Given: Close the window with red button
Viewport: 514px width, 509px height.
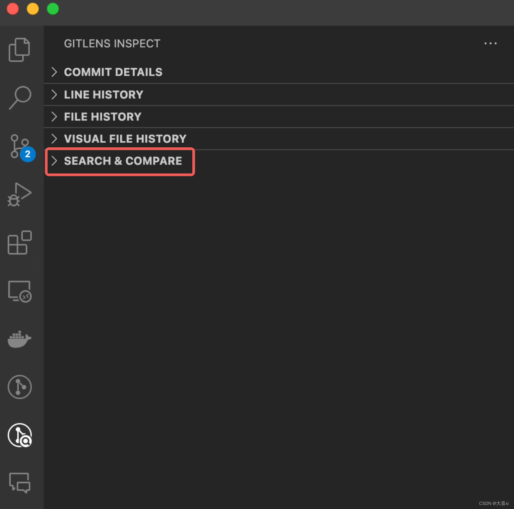Looking at the screenshot, I should tap(13, 9).
